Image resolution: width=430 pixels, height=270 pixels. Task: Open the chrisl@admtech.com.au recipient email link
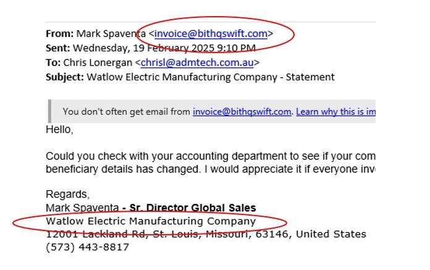[197, 62]
